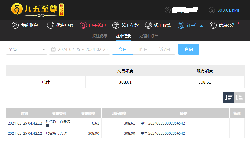The width and height of the screenshot is (250, 143).
Task: Switch to 处理中订单 tab
Action: pyautogui.click(x=149, y=36)
